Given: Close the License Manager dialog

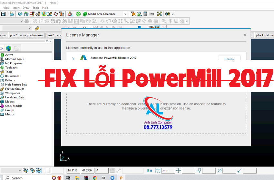Looking at the screenshot, I should 245,35.
